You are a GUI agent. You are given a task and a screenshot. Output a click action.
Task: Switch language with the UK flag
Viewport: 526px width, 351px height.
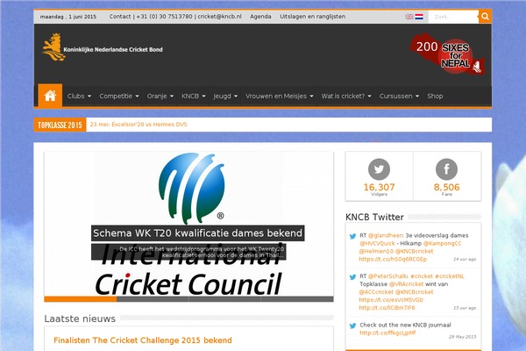pos(409,17)
